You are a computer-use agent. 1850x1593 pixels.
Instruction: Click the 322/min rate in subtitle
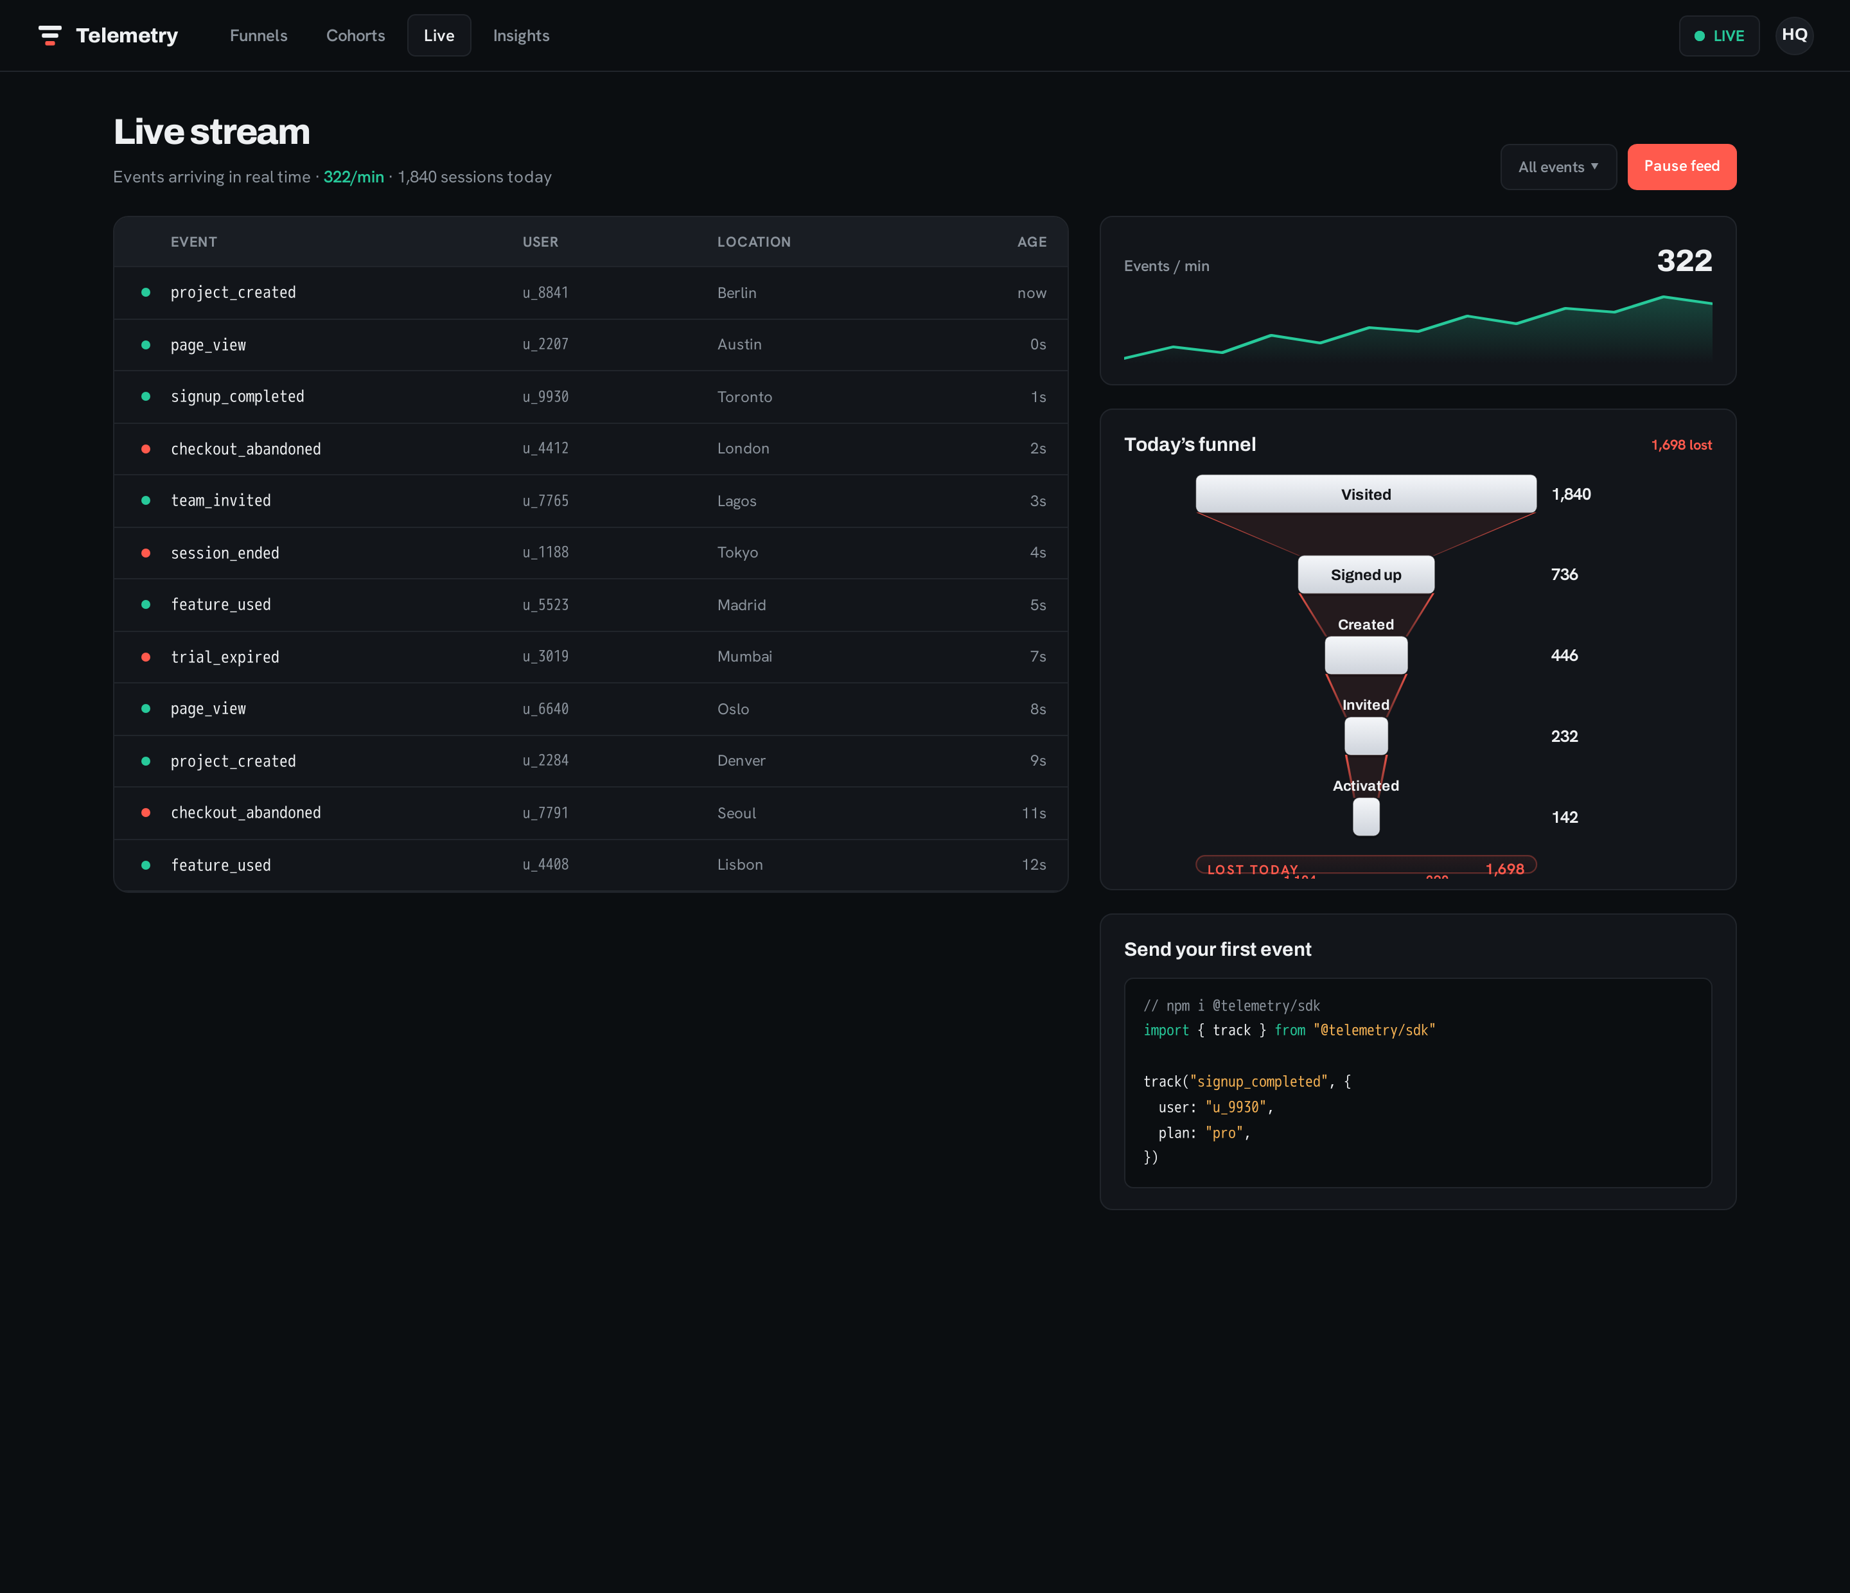[353, 177]
